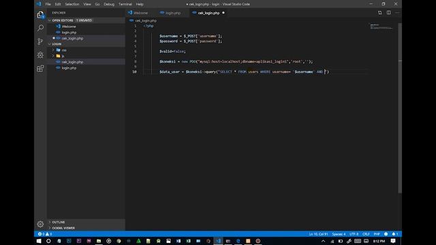436x245 pixels.
Task: Change encoding via UTF-8 status entry
Action: [354, 234]
